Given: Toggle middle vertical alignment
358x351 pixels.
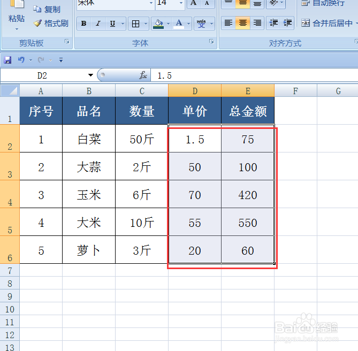Looking at the screenshot, I should click(x=243, y=3).
